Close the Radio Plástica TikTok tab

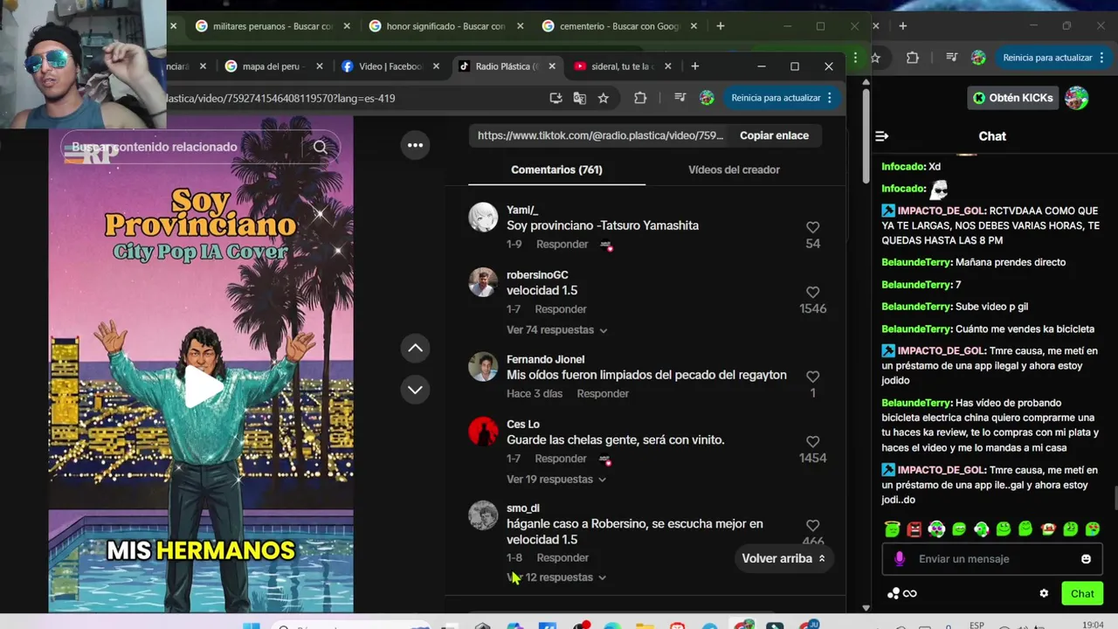[x=550, y=66]
